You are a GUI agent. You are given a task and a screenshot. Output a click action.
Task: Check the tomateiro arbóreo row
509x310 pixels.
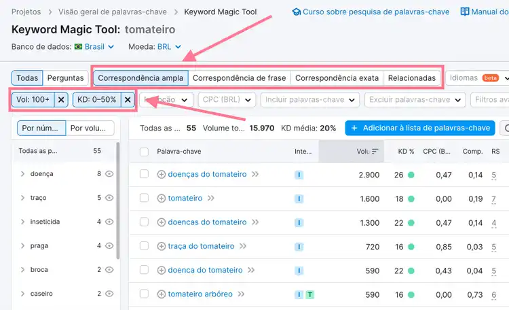[x=144, y=294]
